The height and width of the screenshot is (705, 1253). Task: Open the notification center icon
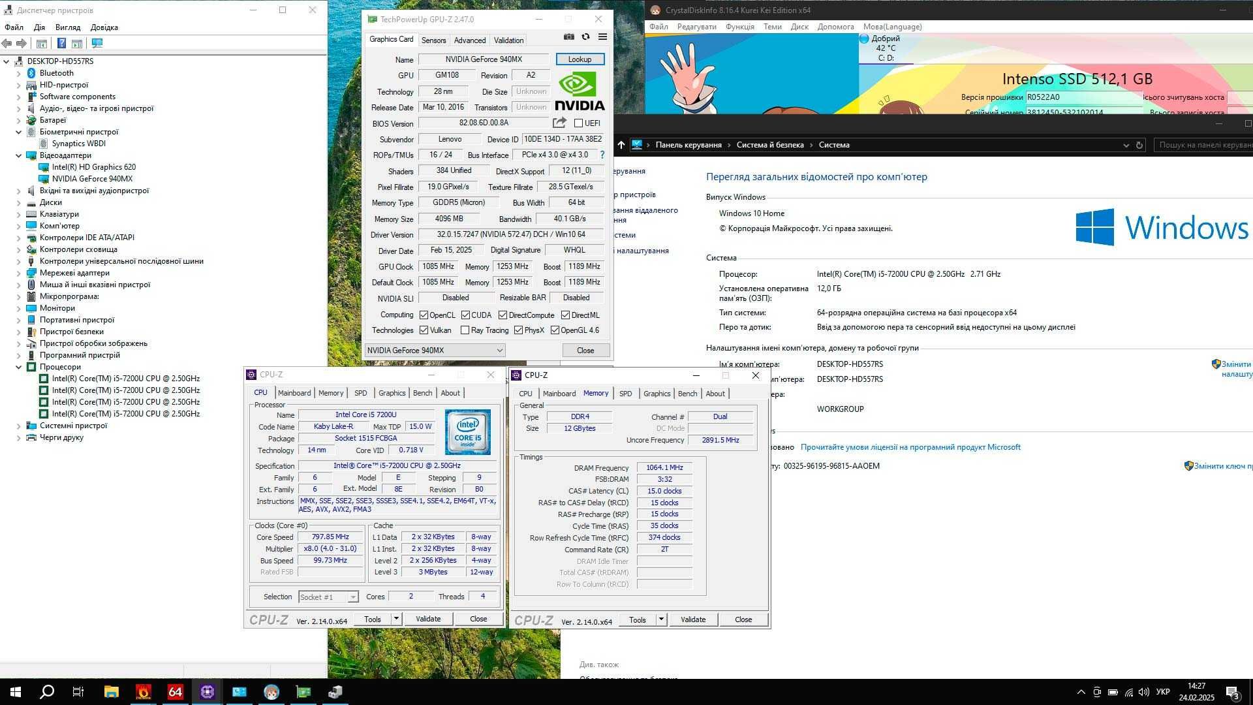pos(1233,692)
